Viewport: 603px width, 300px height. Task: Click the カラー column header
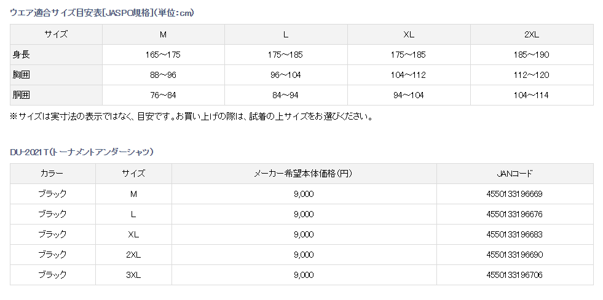tap(52, 174)
